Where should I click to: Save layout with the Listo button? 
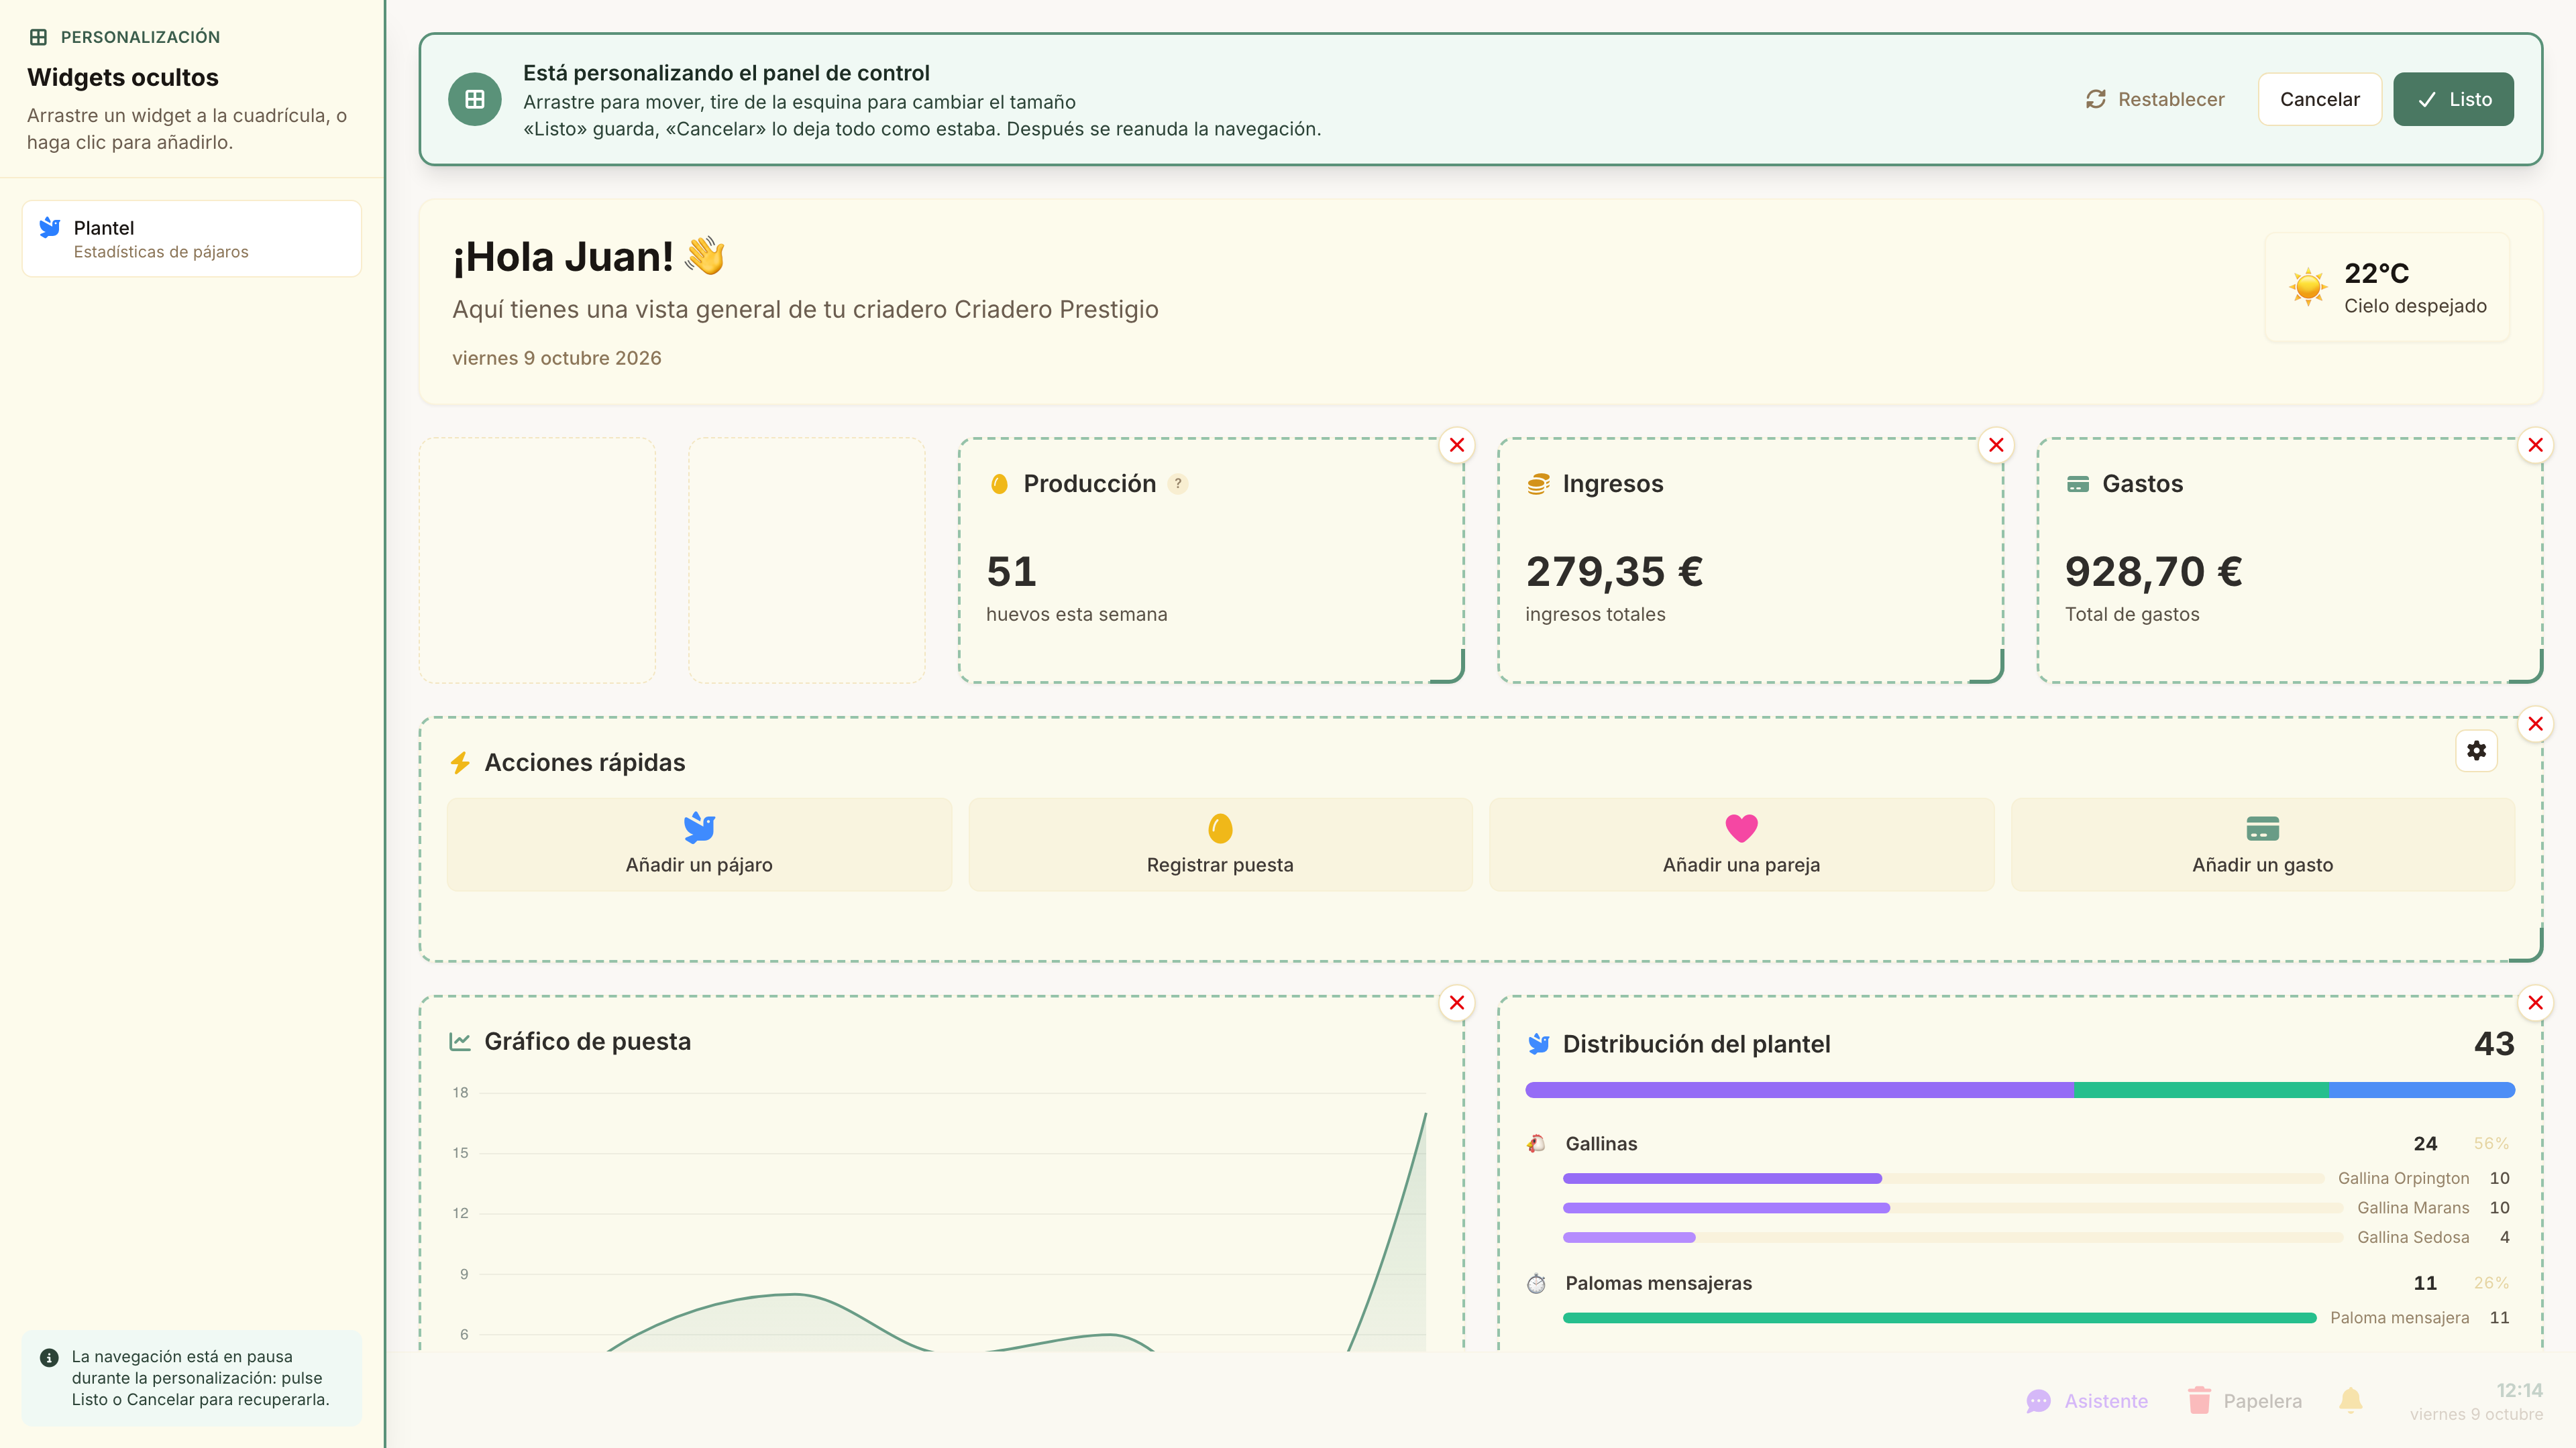pos(2453,99)
